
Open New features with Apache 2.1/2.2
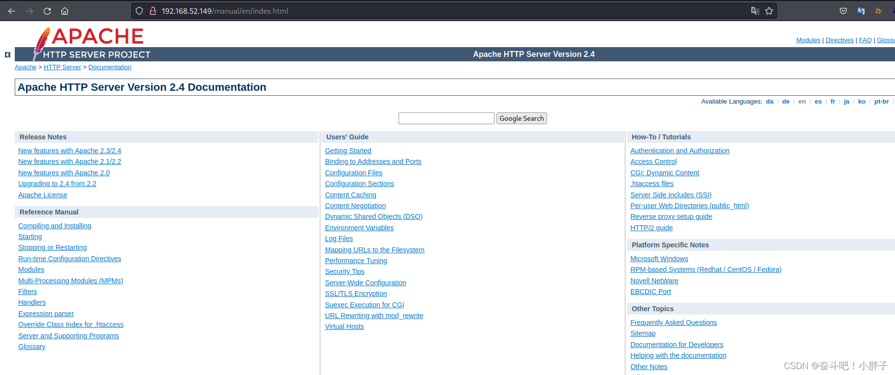tap(69, 161)
